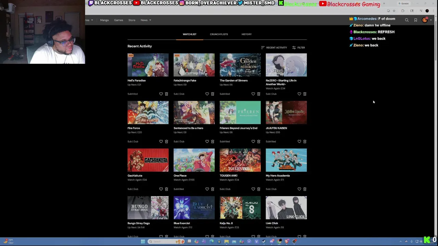Viewport: 438px width, 246px height.
Task: Favorite Re:ZERO with heart icon
Action: point(299,94)
